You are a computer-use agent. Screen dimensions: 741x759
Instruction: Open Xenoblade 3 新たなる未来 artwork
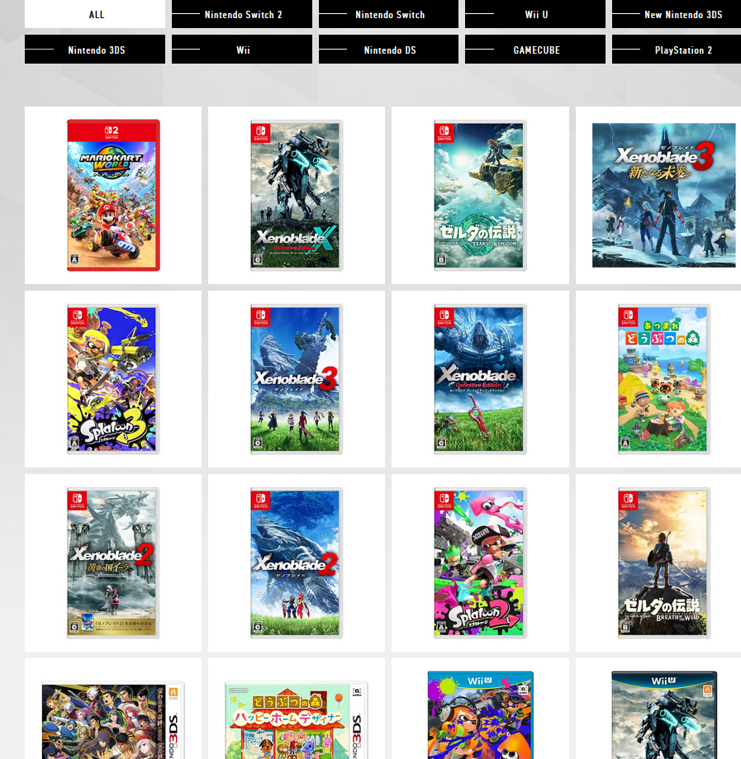663,195
